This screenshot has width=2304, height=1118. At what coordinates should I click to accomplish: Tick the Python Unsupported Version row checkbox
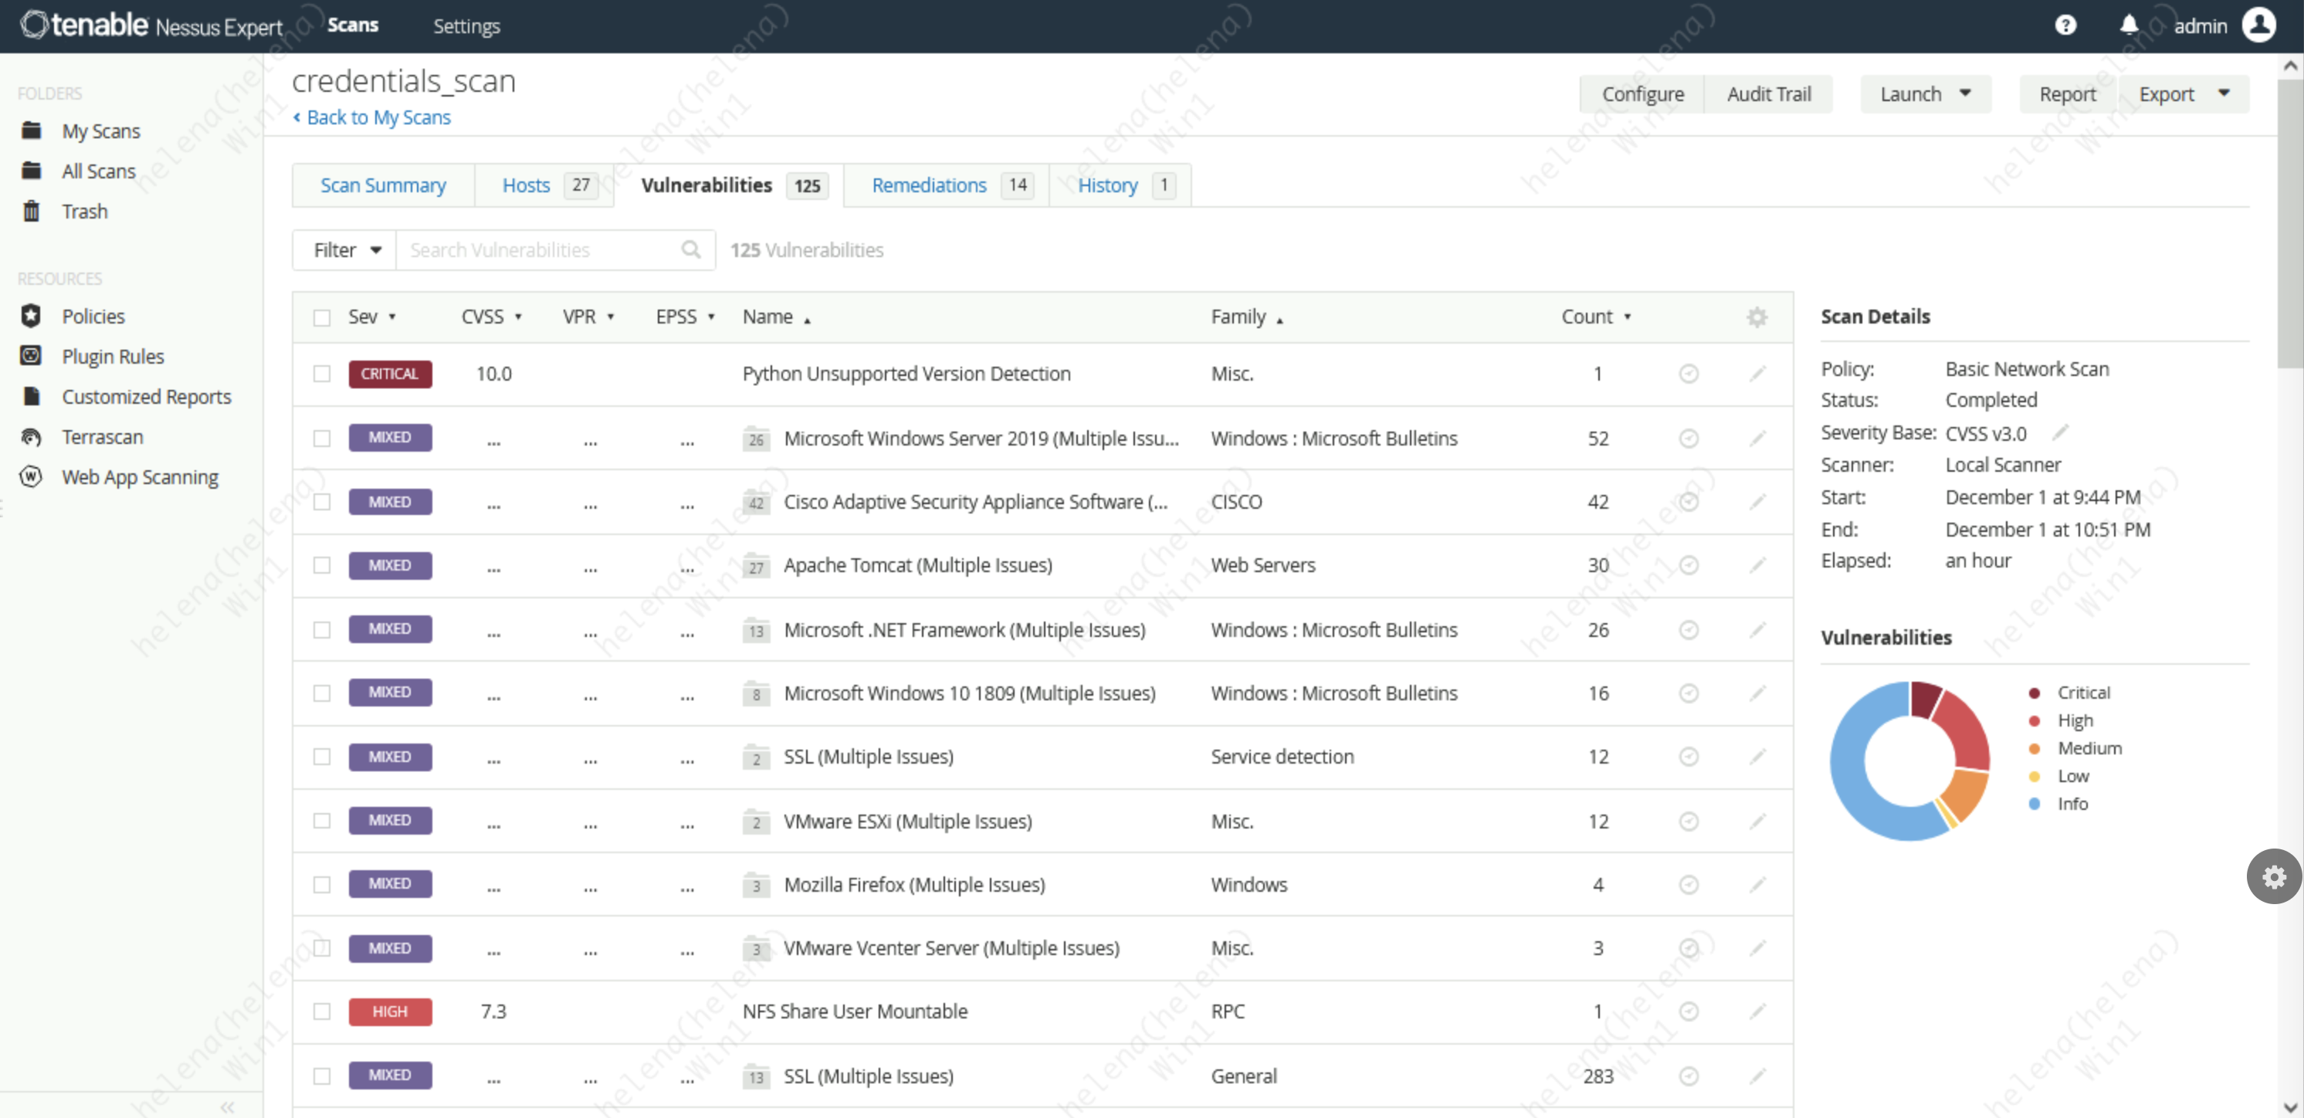(x=322, y=374)
